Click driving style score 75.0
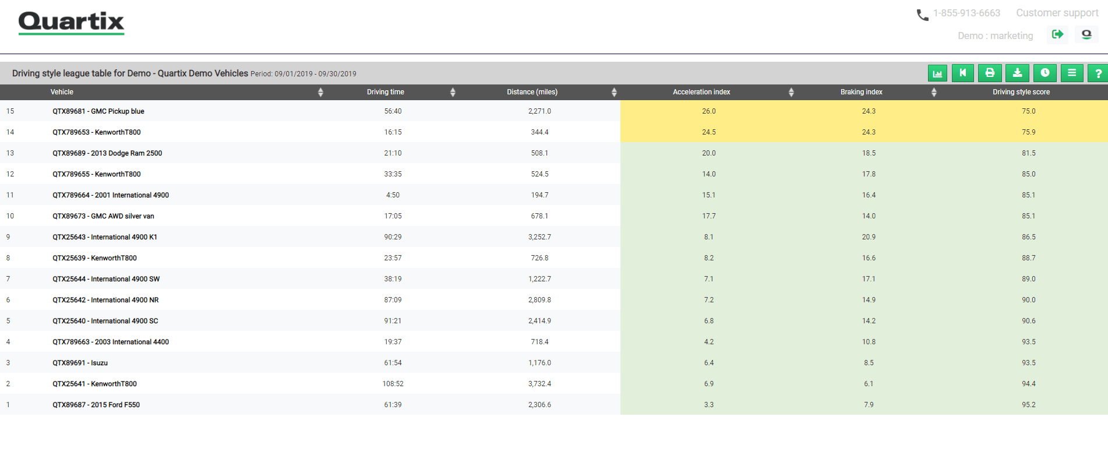 (1029, 111)
